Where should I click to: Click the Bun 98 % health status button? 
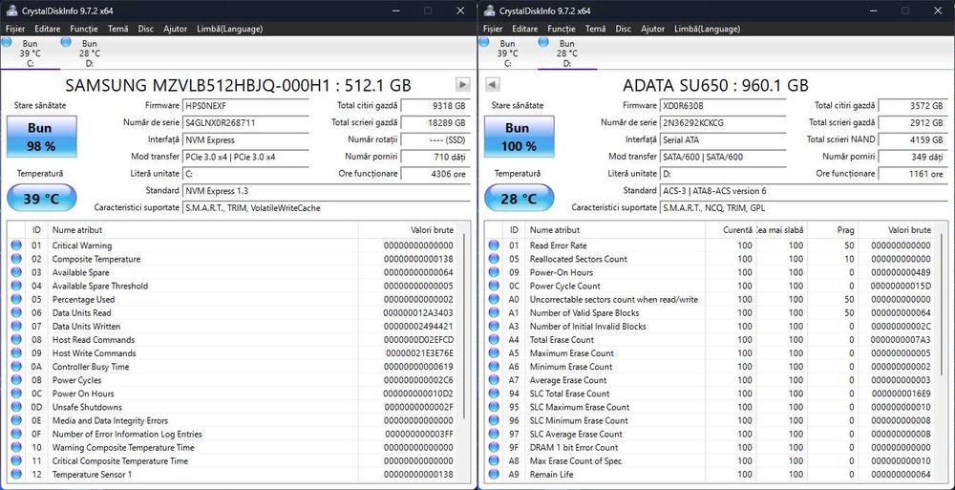tap(40, 137)
